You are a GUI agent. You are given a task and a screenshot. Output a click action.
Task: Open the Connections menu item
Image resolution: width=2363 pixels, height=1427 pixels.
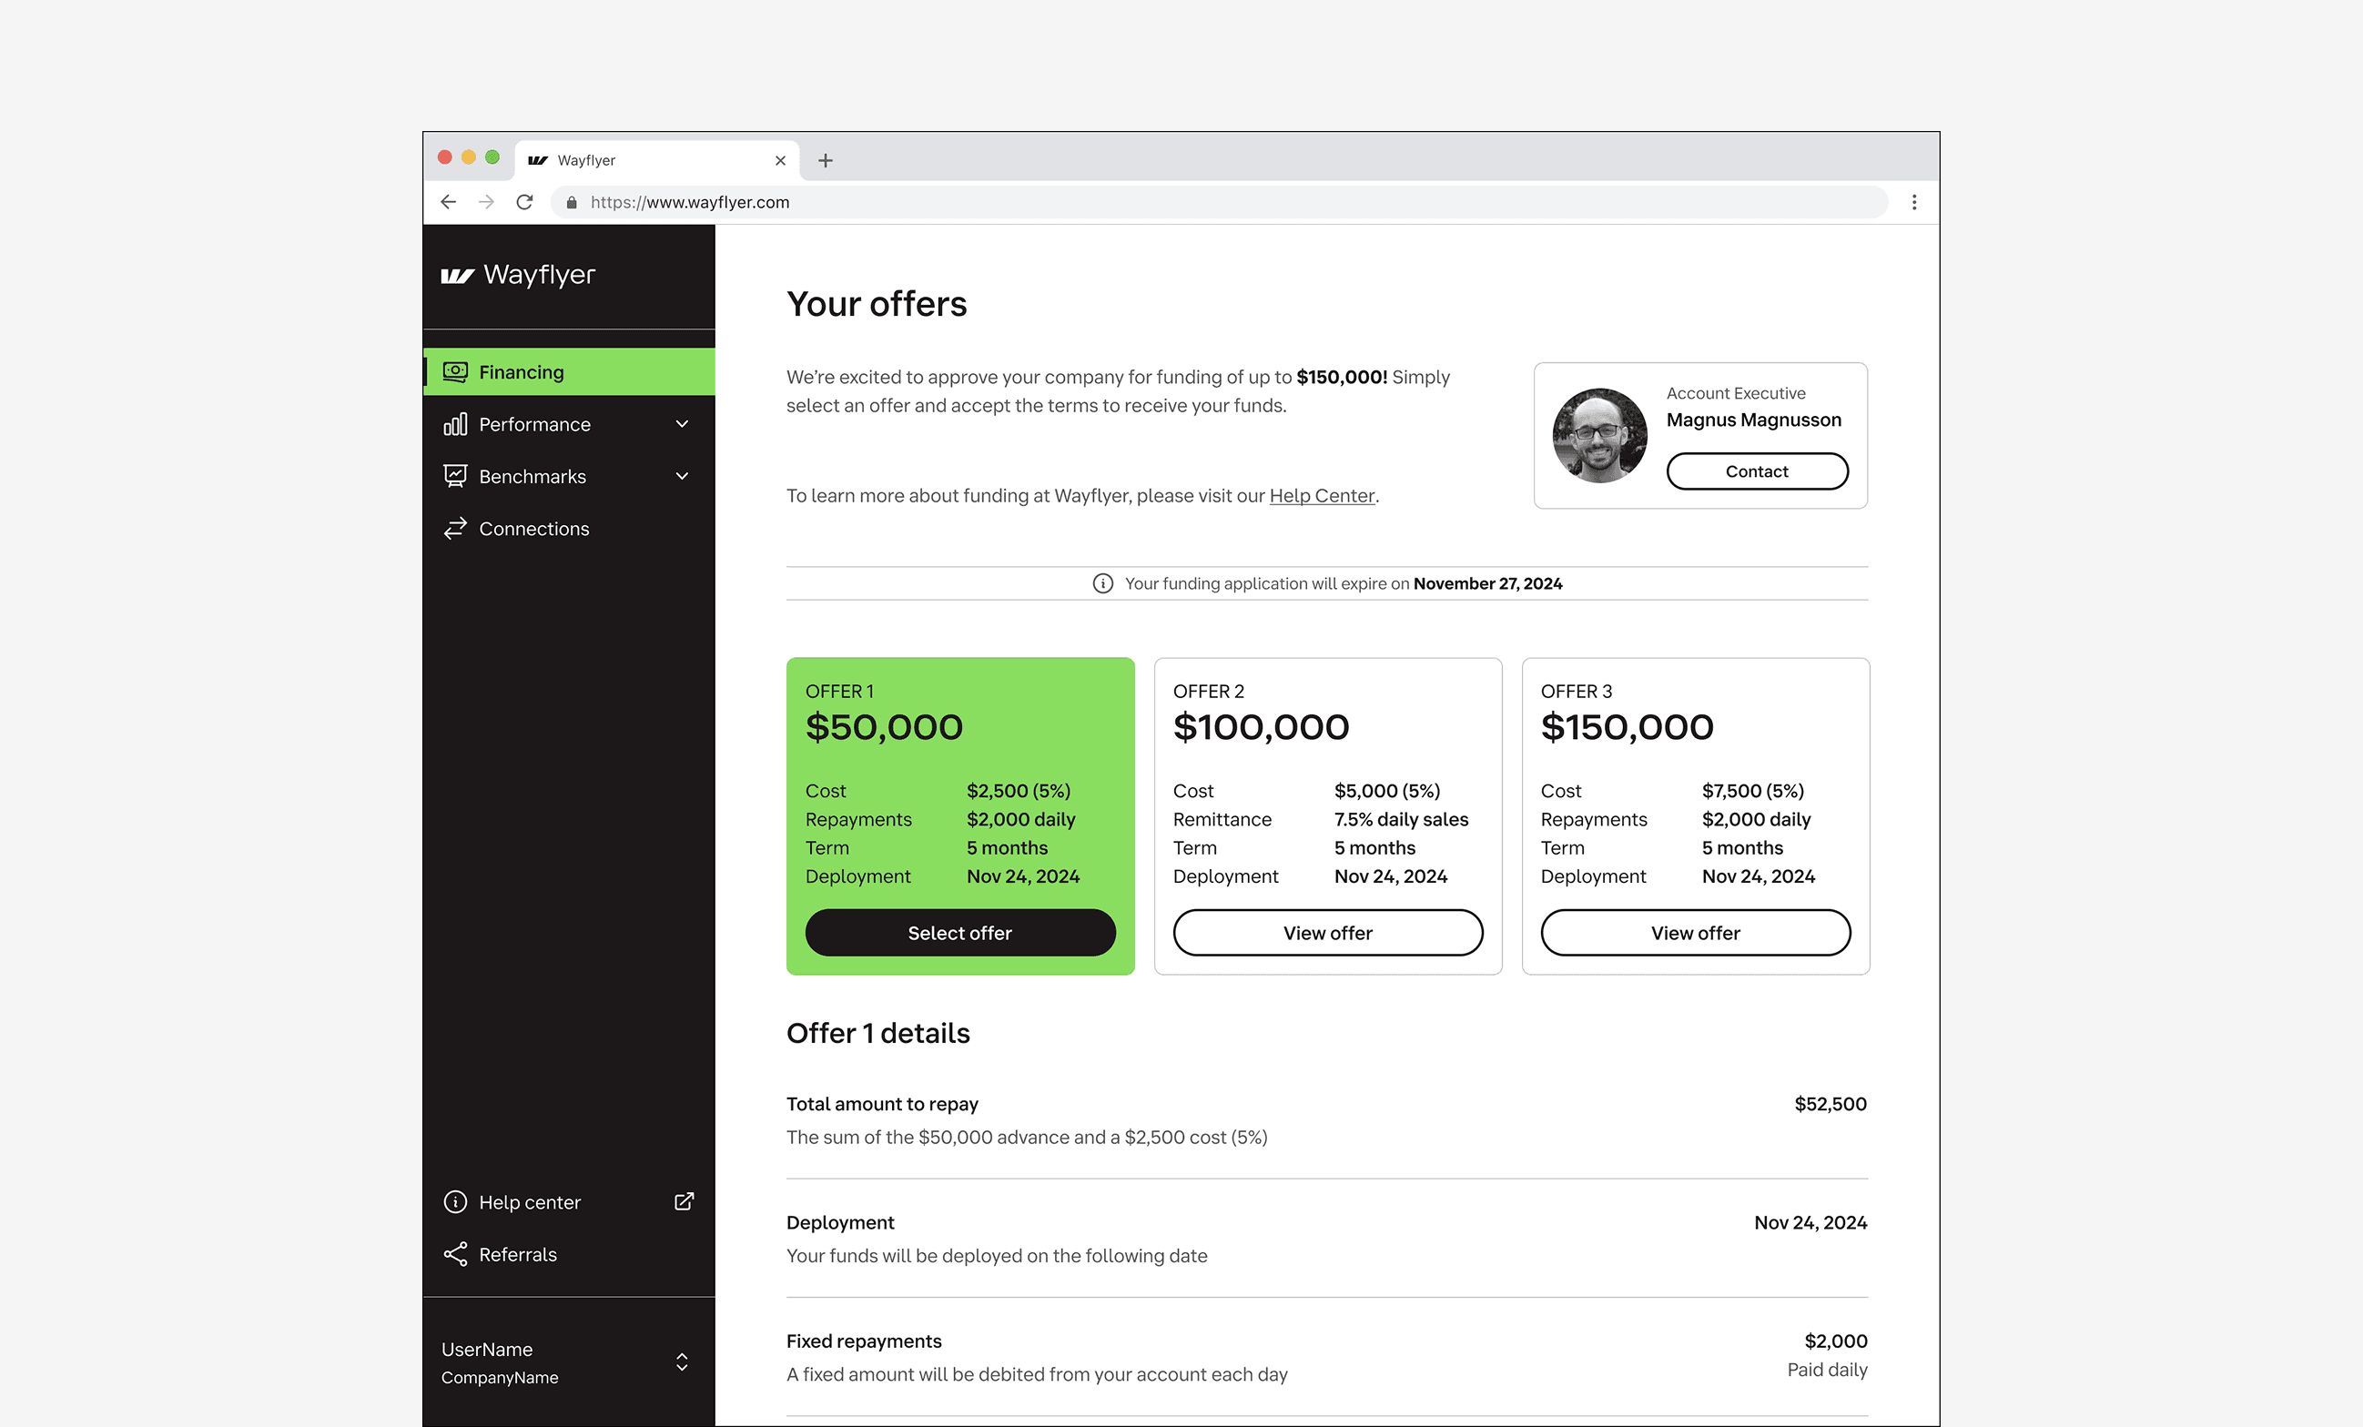(533, 529)
